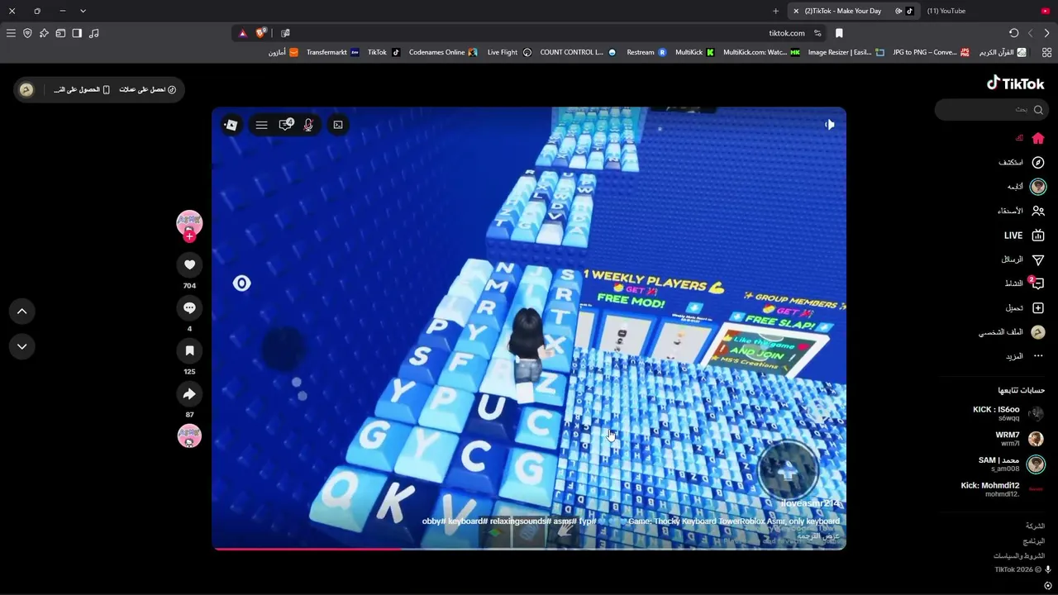
Task: Open the Transfermarkt bookmark
Action: [333, 52]
